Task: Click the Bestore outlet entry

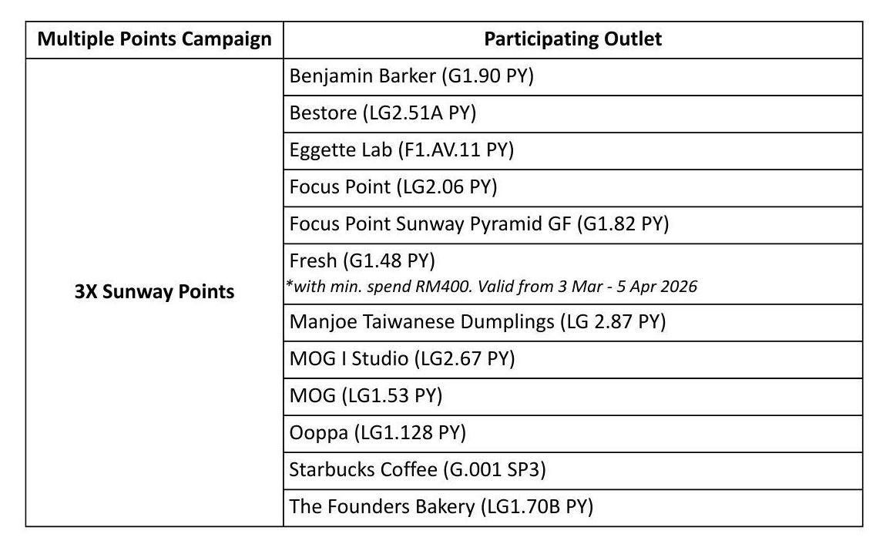Action: [383, 113]
